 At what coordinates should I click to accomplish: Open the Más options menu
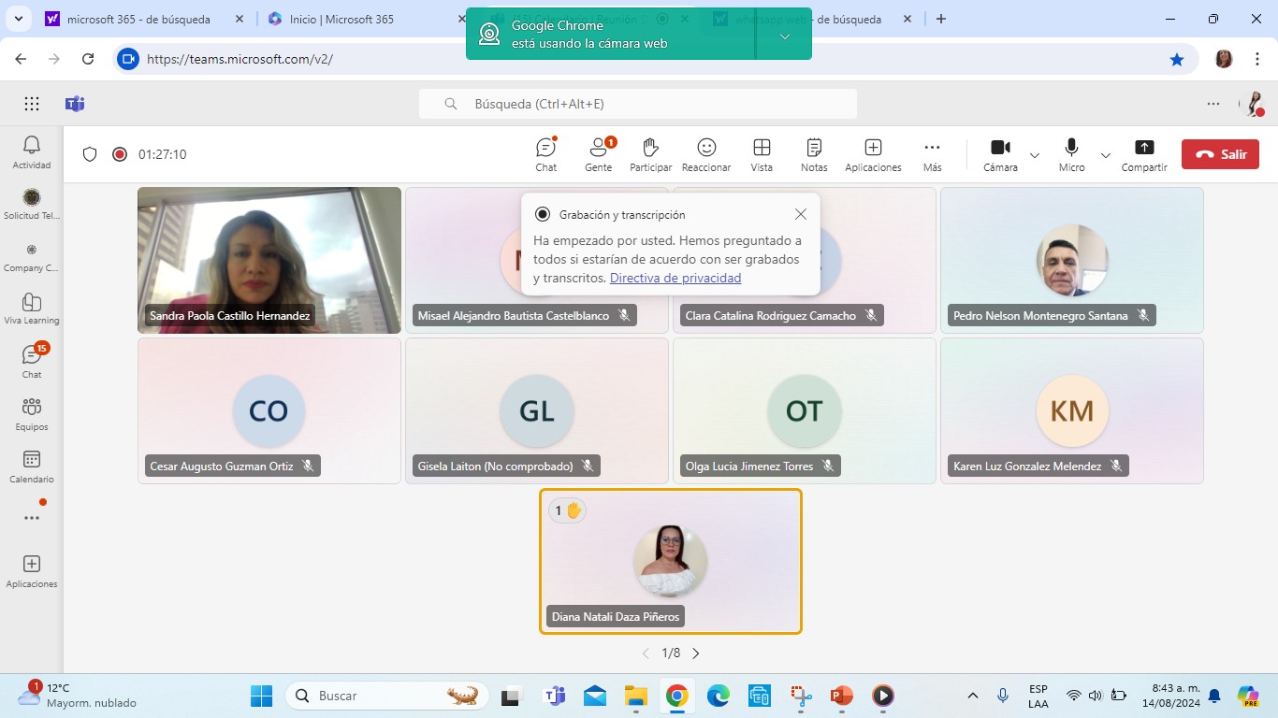(932, 154)
